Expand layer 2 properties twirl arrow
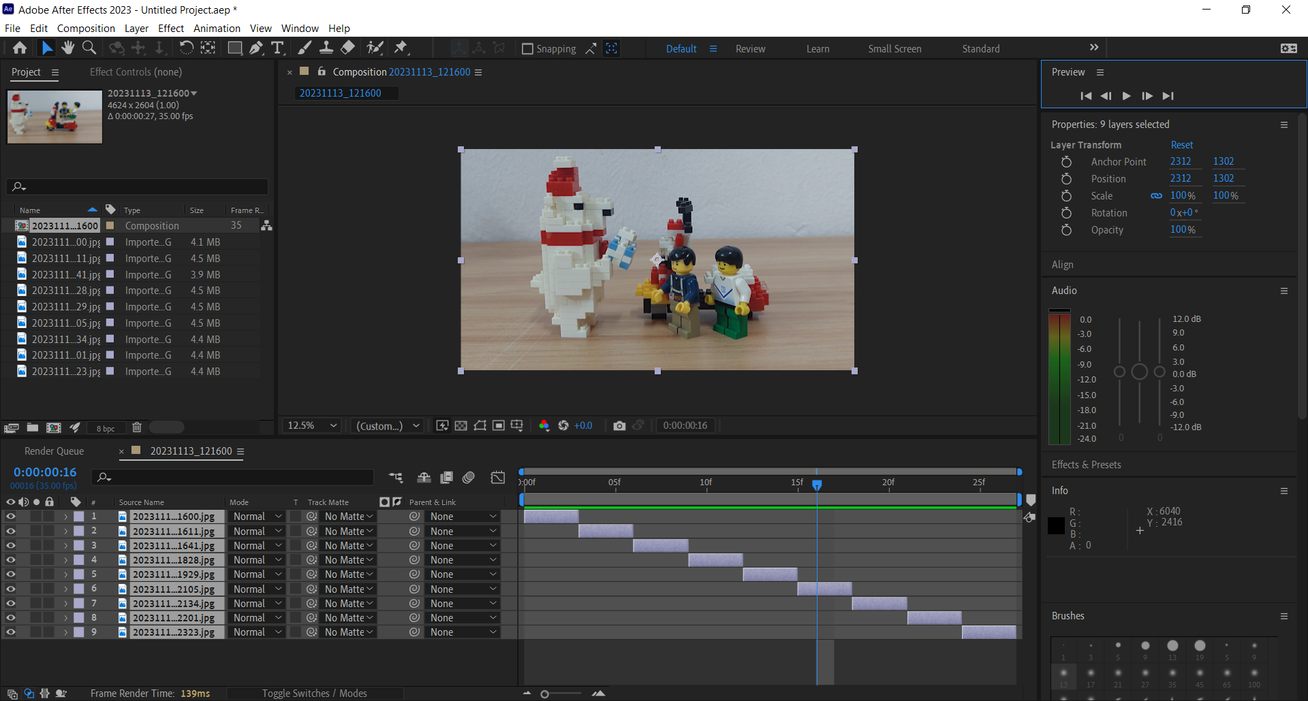This screenshot has height=701, width=1308. click(x=66, y=532)
